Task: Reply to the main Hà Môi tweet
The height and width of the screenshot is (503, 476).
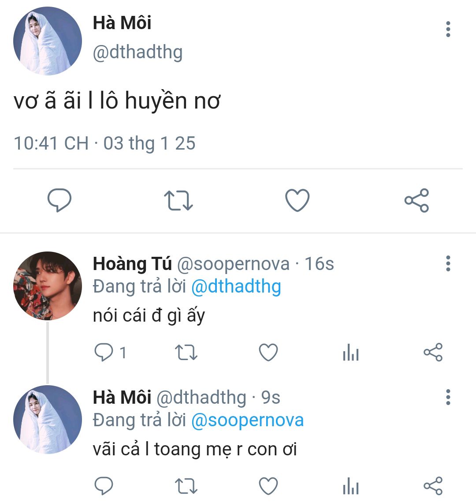Action: [59, 200]
